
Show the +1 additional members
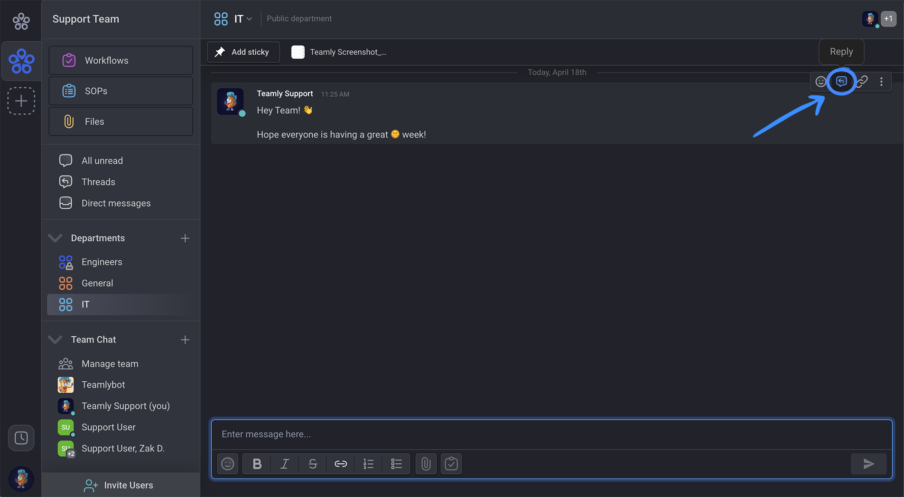point(888,19)
